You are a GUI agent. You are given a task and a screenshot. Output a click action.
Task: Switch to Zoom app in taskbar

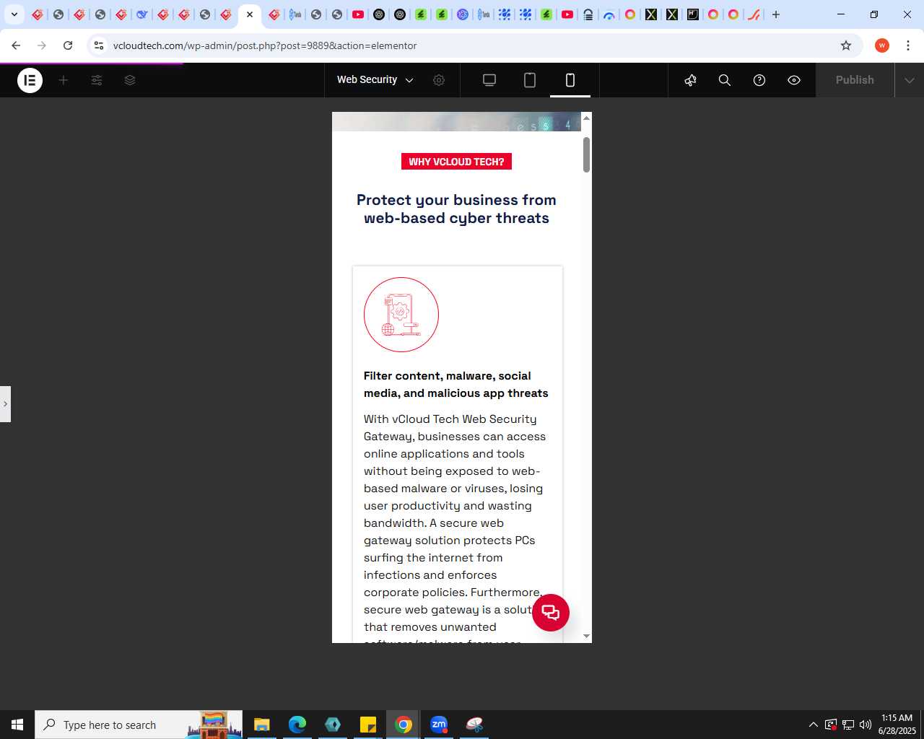(x=439, y=725)
